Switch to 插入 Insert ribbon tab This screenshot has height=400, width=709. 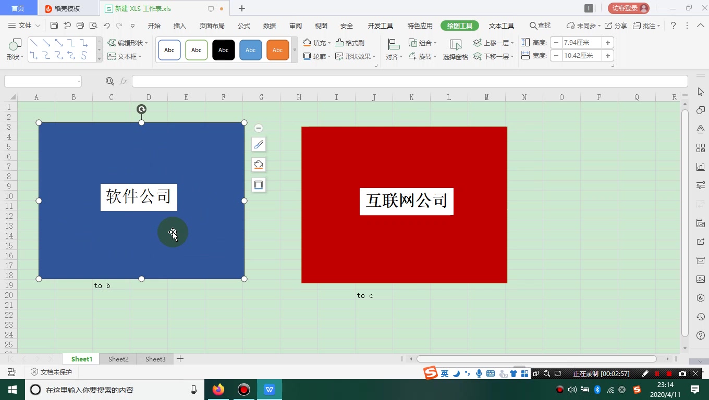point(180,26)
